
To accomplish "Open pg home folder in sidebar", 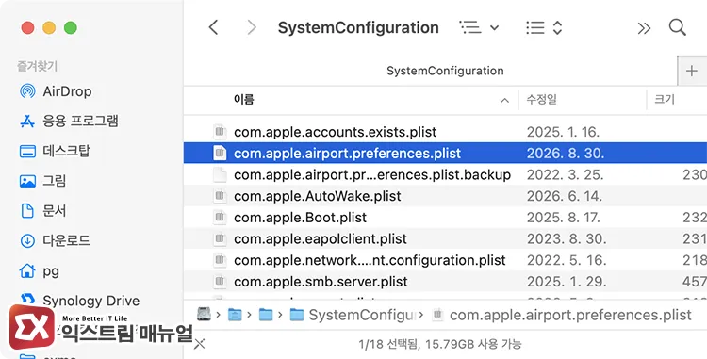I will click(x=51, y=271).
